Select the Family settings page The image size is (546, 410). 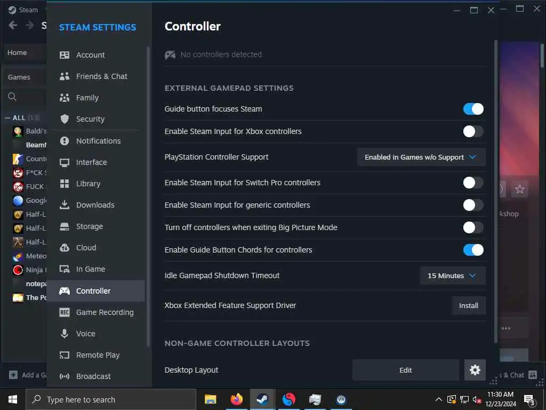click(x=96, y=98)
